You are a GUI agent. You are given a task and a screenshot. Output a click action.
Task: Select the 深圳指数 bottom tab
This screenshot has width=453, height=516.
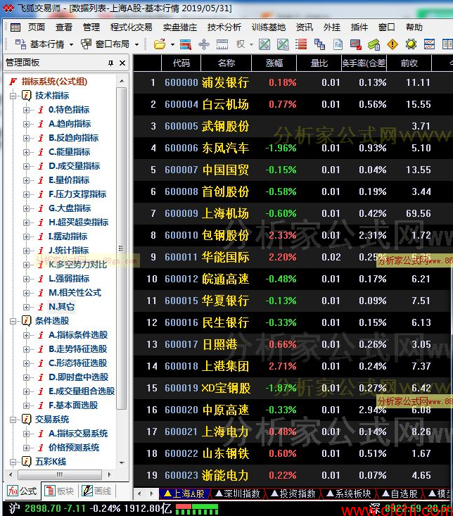238,494
